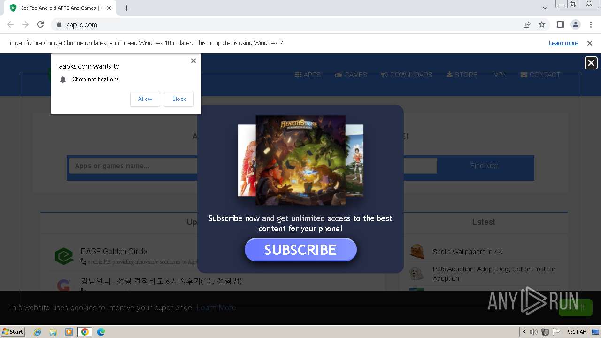This screenshot has width=601, height=338.
Task: Dismiss the Chrome update info bar
Action: coord(590,43)
